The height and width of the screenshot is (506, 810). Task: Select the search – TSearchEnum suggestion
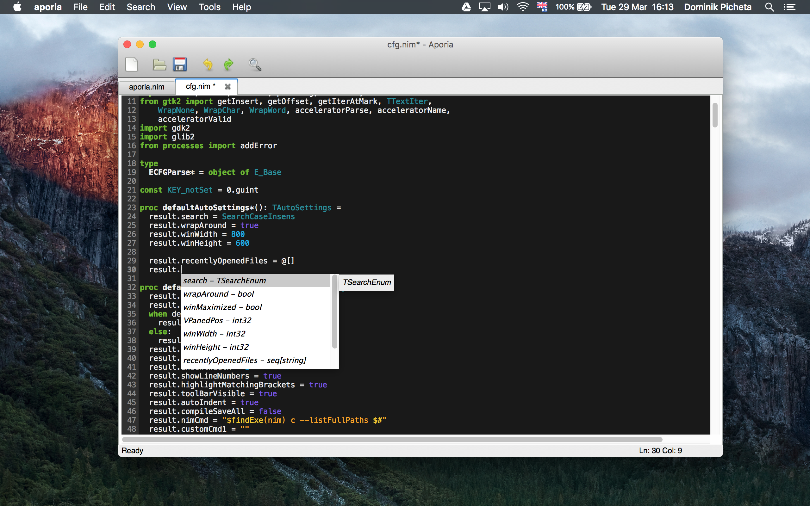pyautogui.click(x=225, y=281)
